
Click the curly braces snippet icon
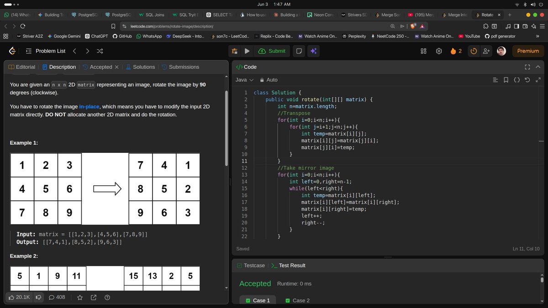(516, 80)
